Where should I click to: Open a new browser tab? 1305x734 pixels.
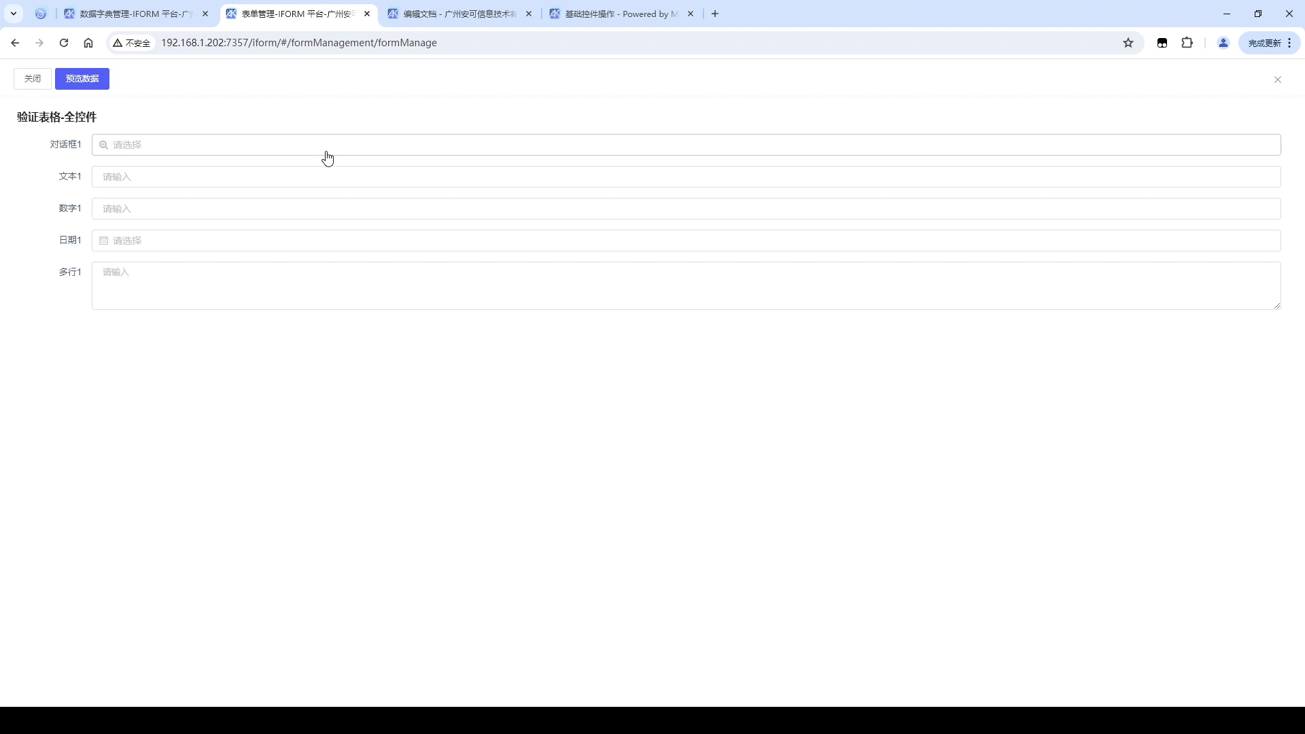[714, 14]
